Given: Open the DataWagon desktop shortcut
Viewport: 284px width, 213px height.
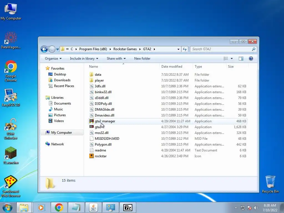Looking at the screenshot, I should pos(11,40).
